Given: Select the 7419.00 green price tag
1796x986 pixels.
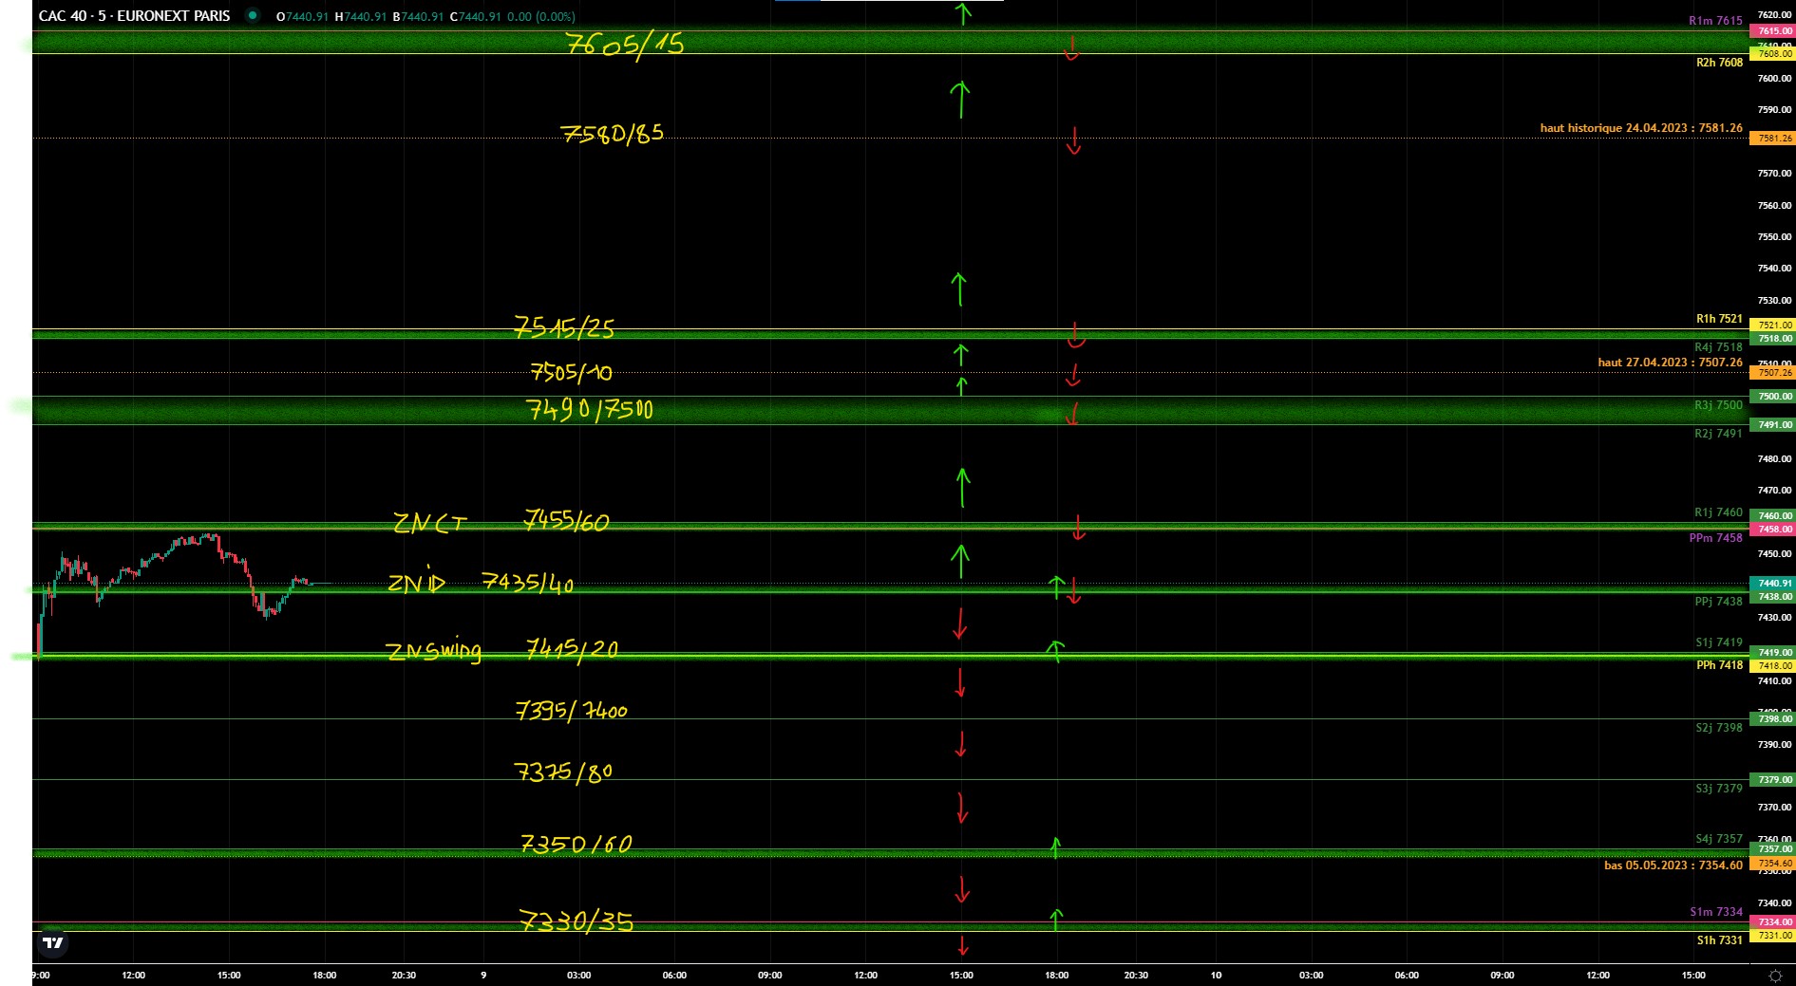Looking at the screenshot, I should [x=1772, y=652].
